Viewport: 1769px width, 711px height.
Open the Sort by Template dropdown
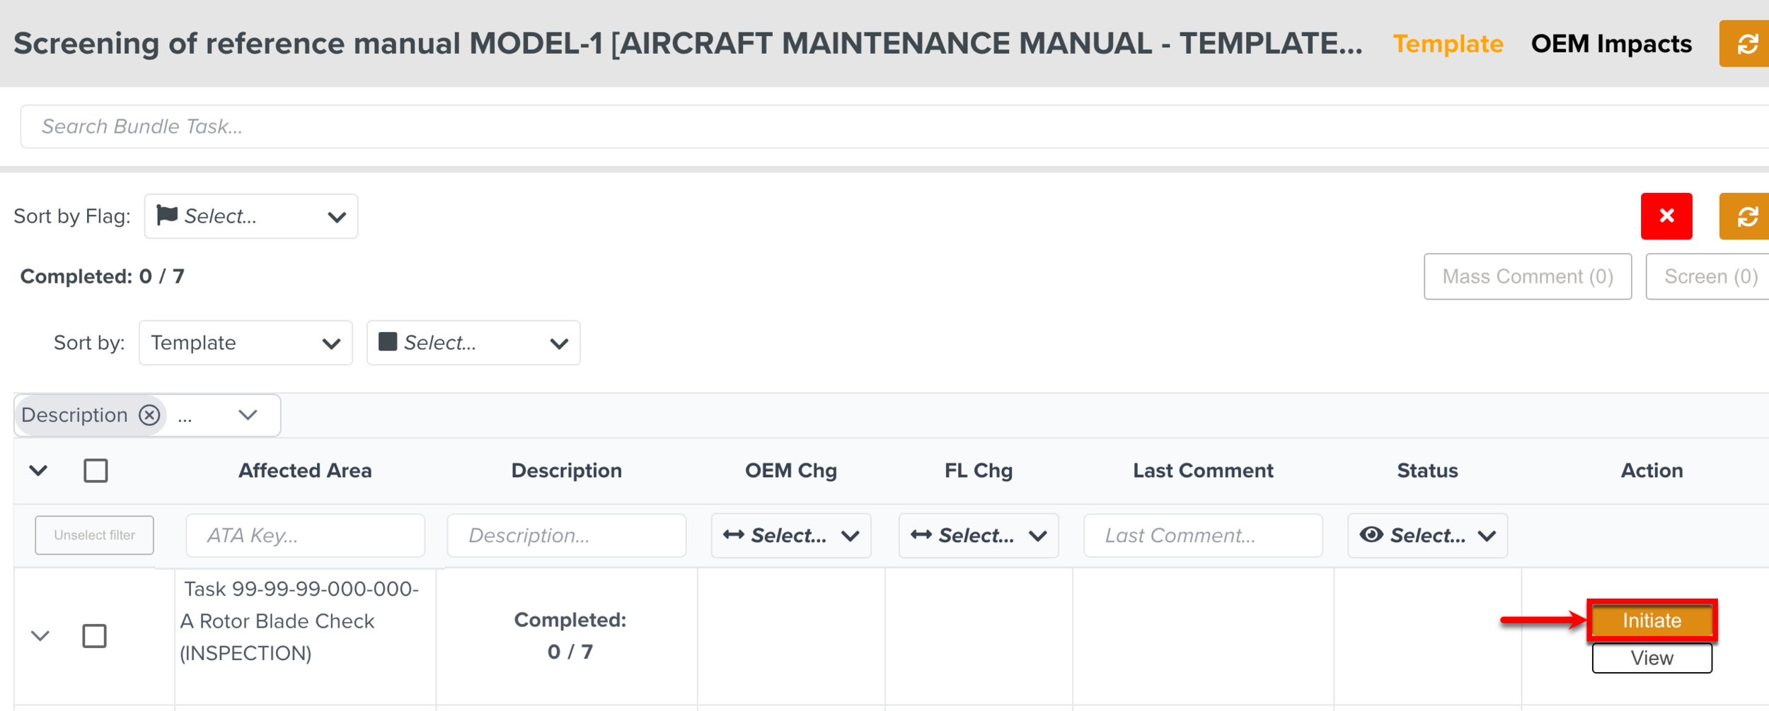pos(246,343)
